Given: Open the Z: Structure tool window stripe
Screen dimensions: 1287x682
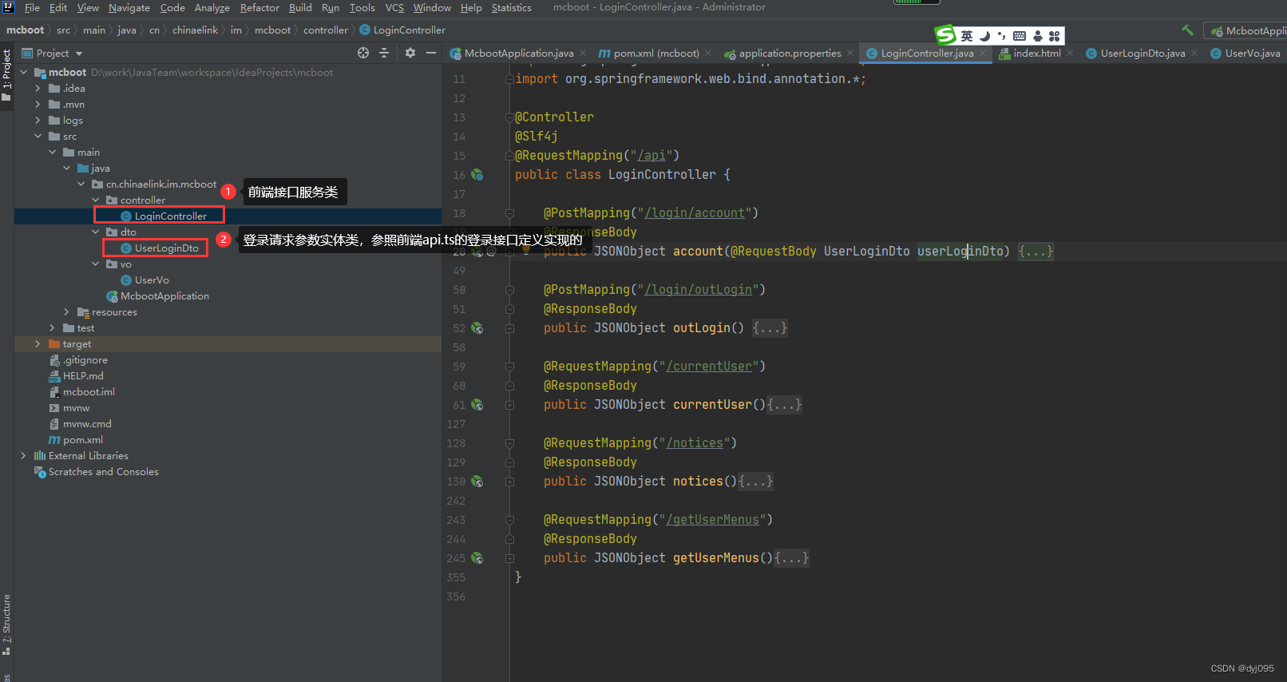Looking at the screenshot, I should pyautogui.click(x=6, y=625).
